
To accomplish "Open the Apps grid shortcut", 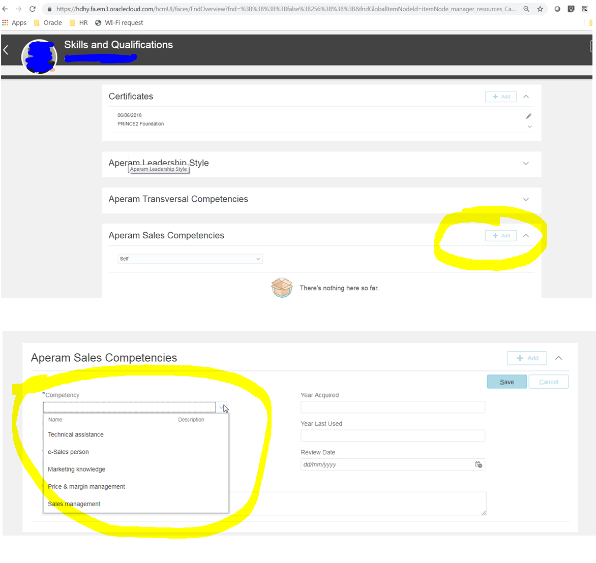I will 14,23.
